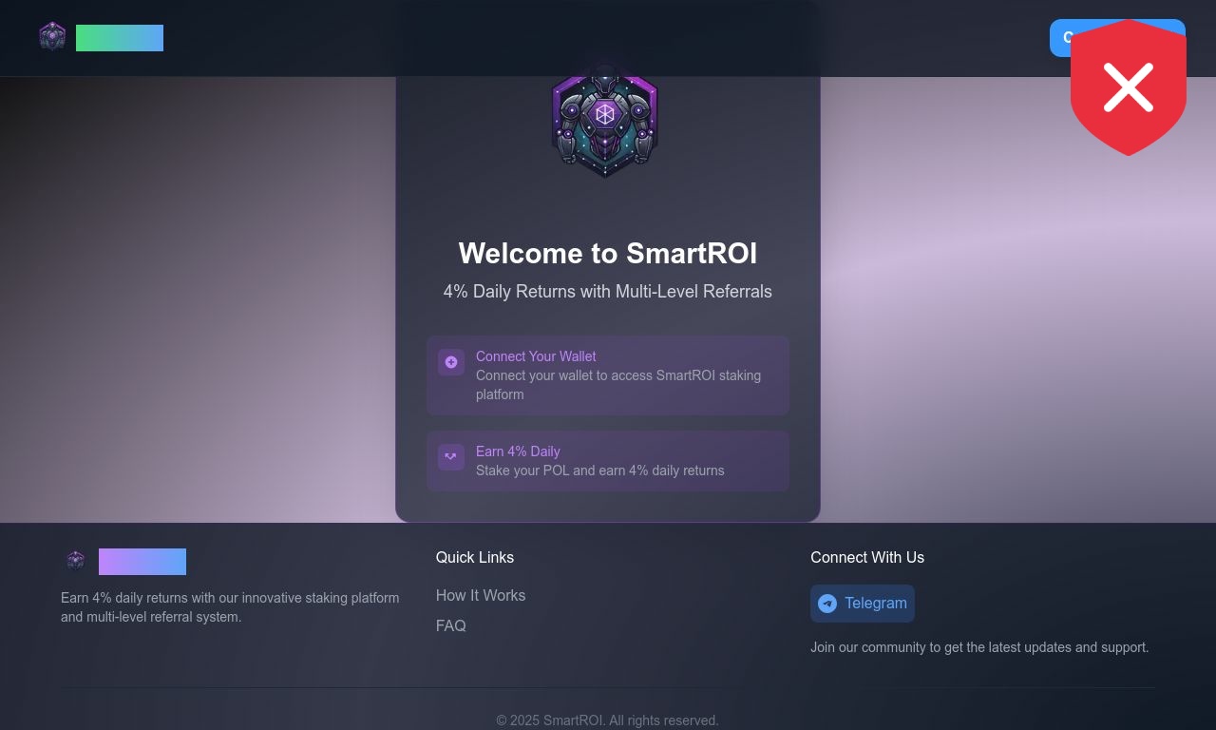
Task: Click the small robot logo in footer
Action: [76, 561]
